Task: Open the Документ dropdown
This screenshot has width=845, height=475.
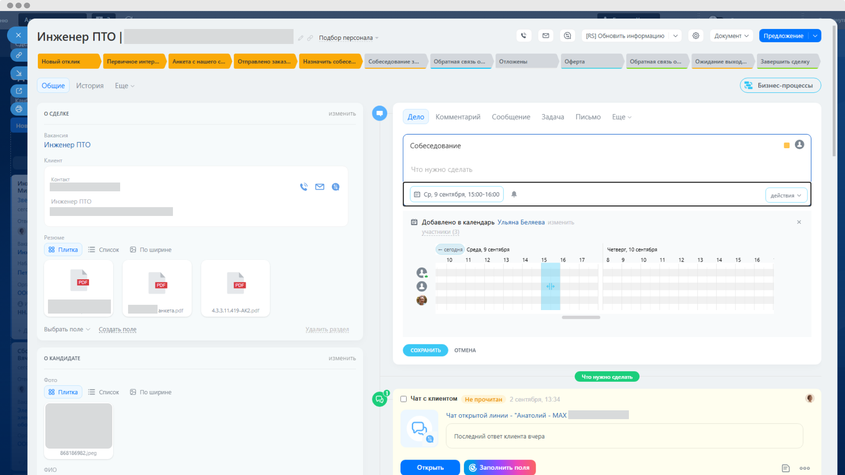Action: pyautogui.click(x=731, y=36)
